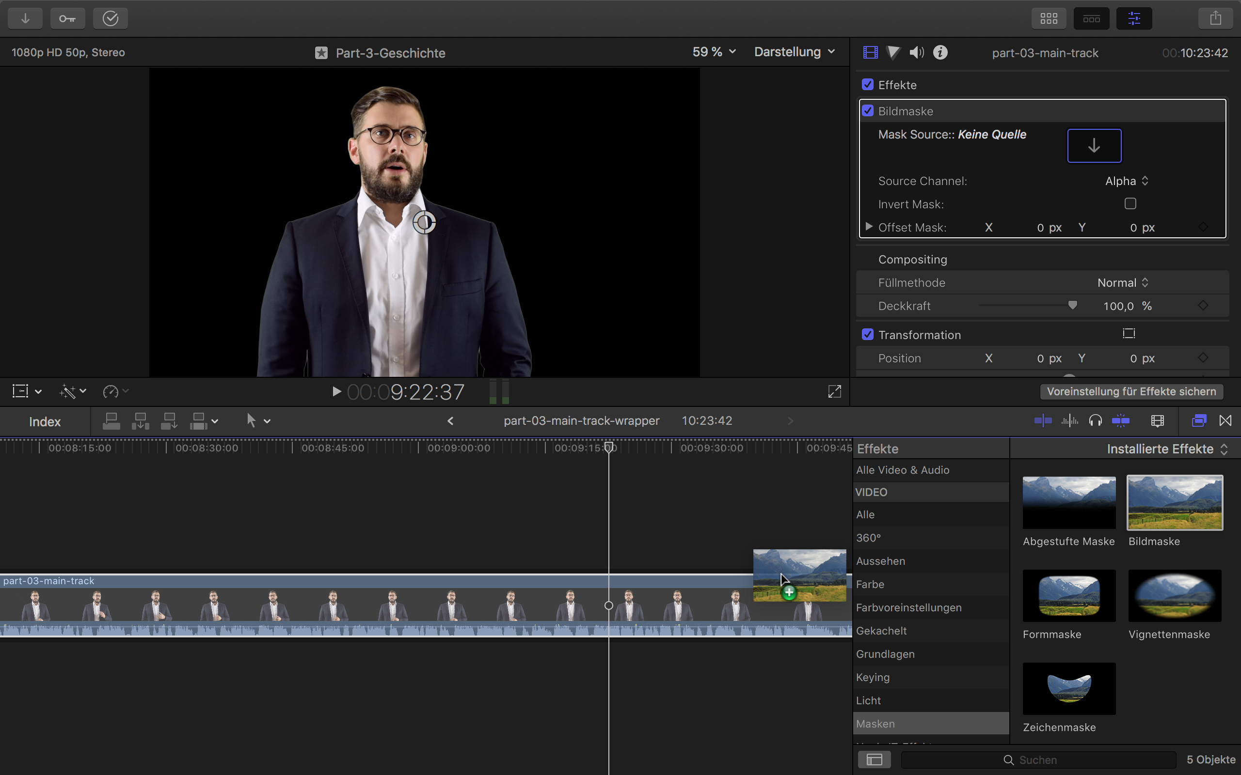
Task: Select the Aussehen effects category
Action: [x=930, y=561]
